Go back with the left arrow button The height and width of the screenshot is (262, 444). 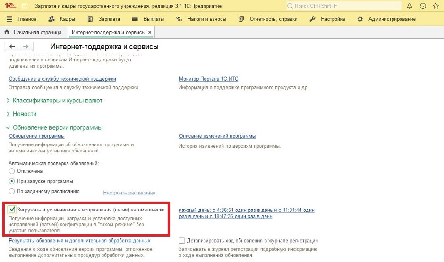click(12, 46)
